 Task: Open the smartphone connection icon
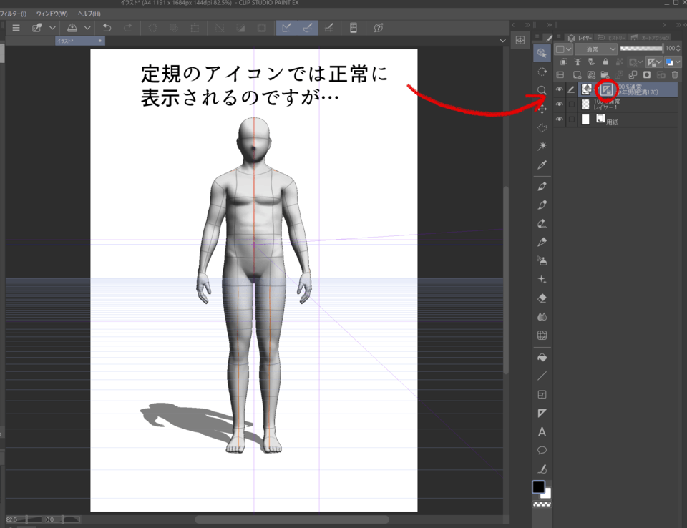pos(353,28)
